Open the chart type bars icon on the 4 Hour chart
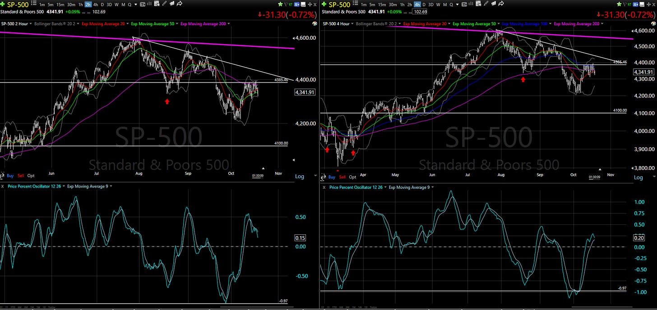657x310 pixels. [471, 4]
